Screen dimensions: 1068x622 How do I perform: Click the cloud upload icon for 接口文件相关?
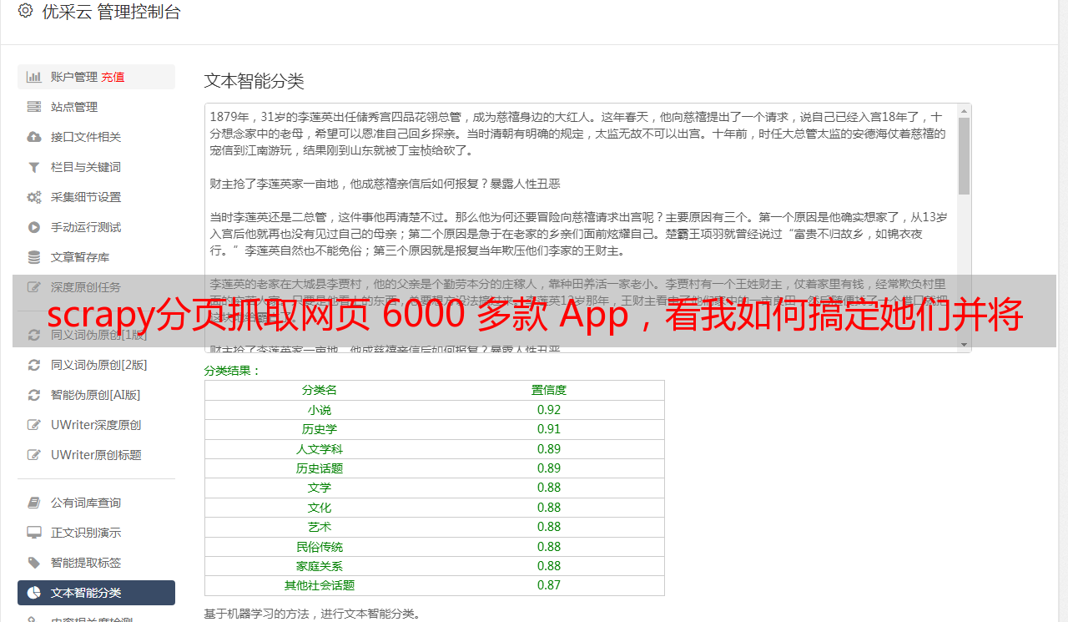click(x=34, y=137)
